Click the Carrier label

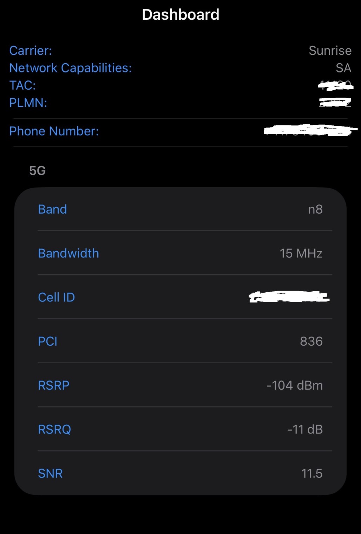(31, 51)
